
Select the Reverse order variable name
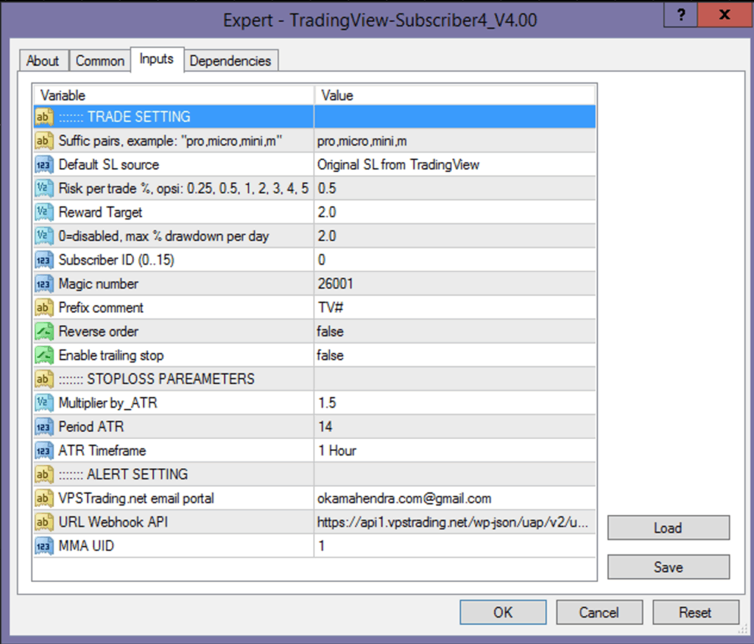[99, 331]
